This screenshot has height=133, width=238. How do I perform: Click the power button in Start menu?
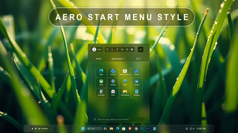point(141,50)
